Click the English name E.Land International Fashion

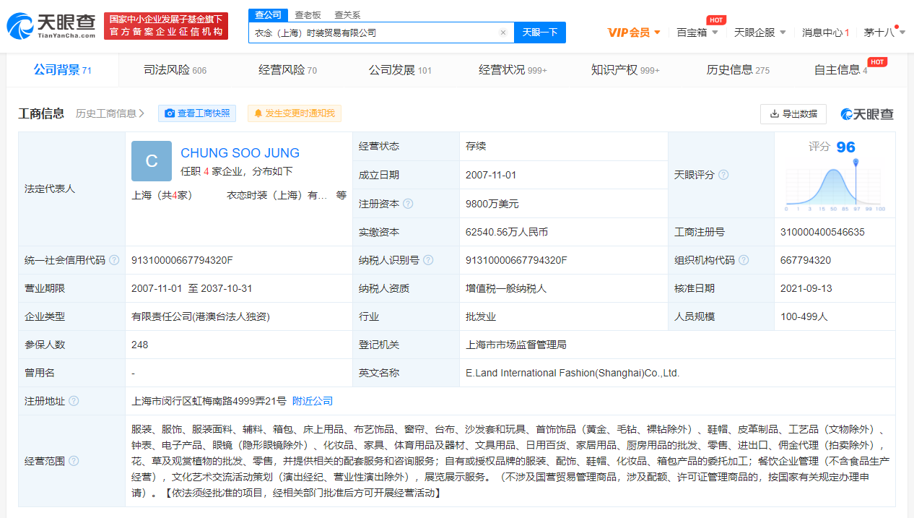click(573, 373)
